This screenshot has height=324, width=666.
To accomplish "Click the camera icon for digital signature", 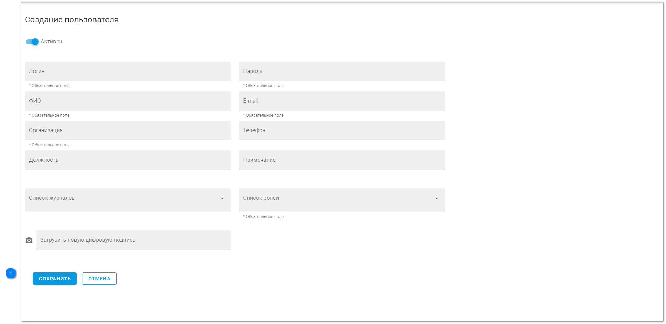I will (29, 240).
